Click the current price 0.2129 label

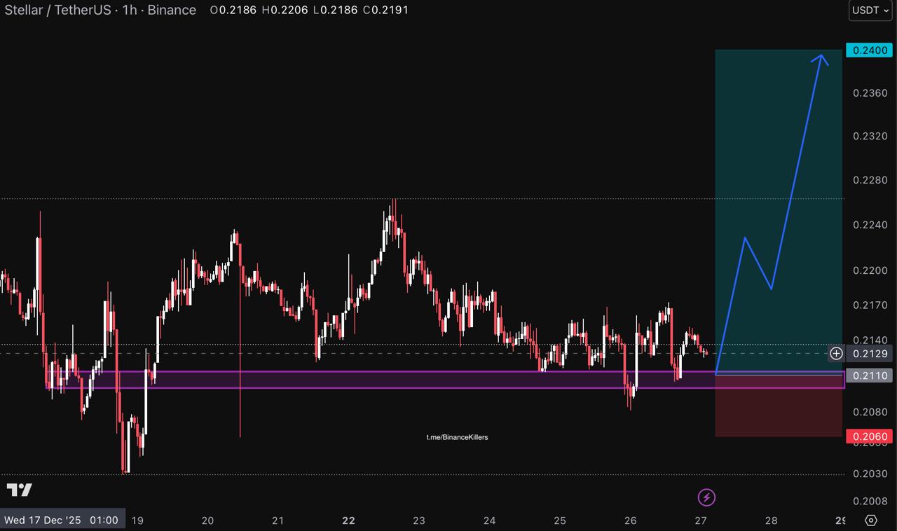(x=869, y=354)
